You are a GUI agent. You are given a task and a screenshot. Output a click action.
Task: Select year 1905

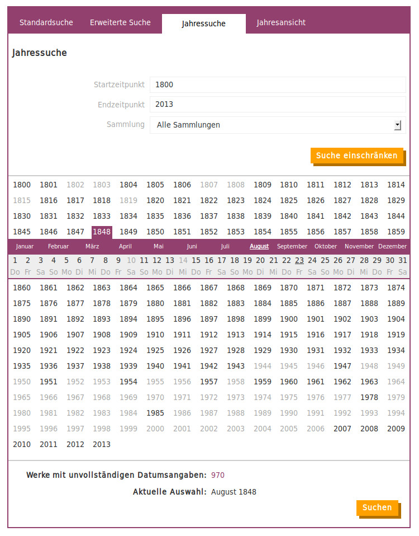[22, 335]
